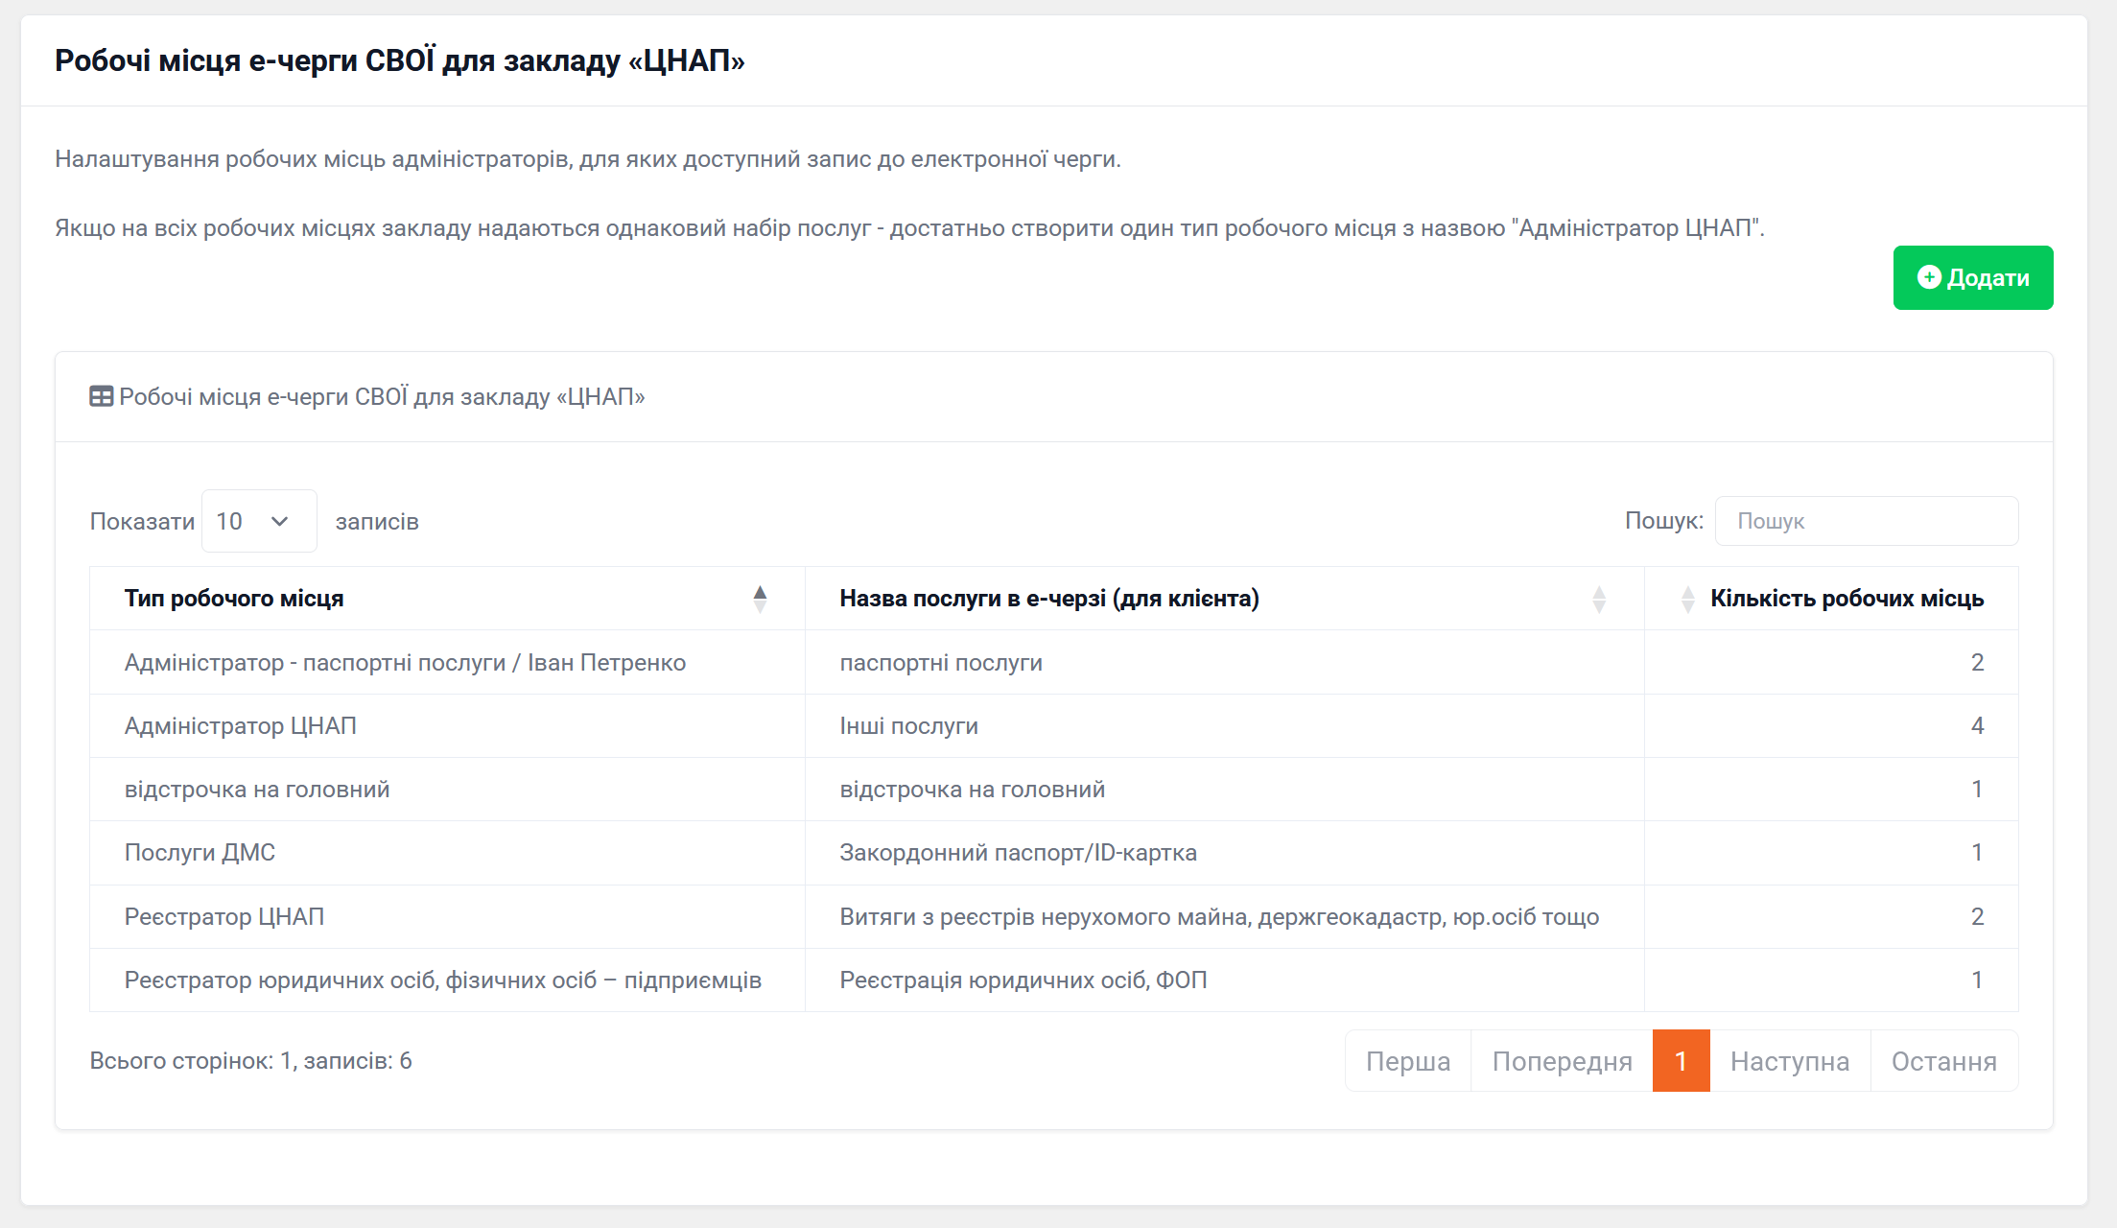Image resolution: width=2117 pixels, height=1228 pixels.
Task: Go to Остання pagination page
Action: click(x=1943, y=1061)
